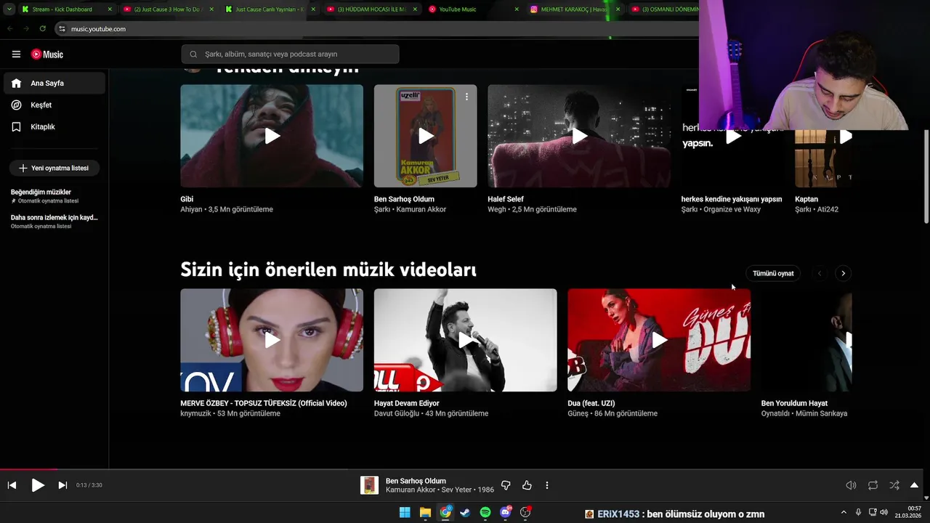Screen dimensions: 930x523
Task: Show next recommended music videos
Action: pos(843,273)
